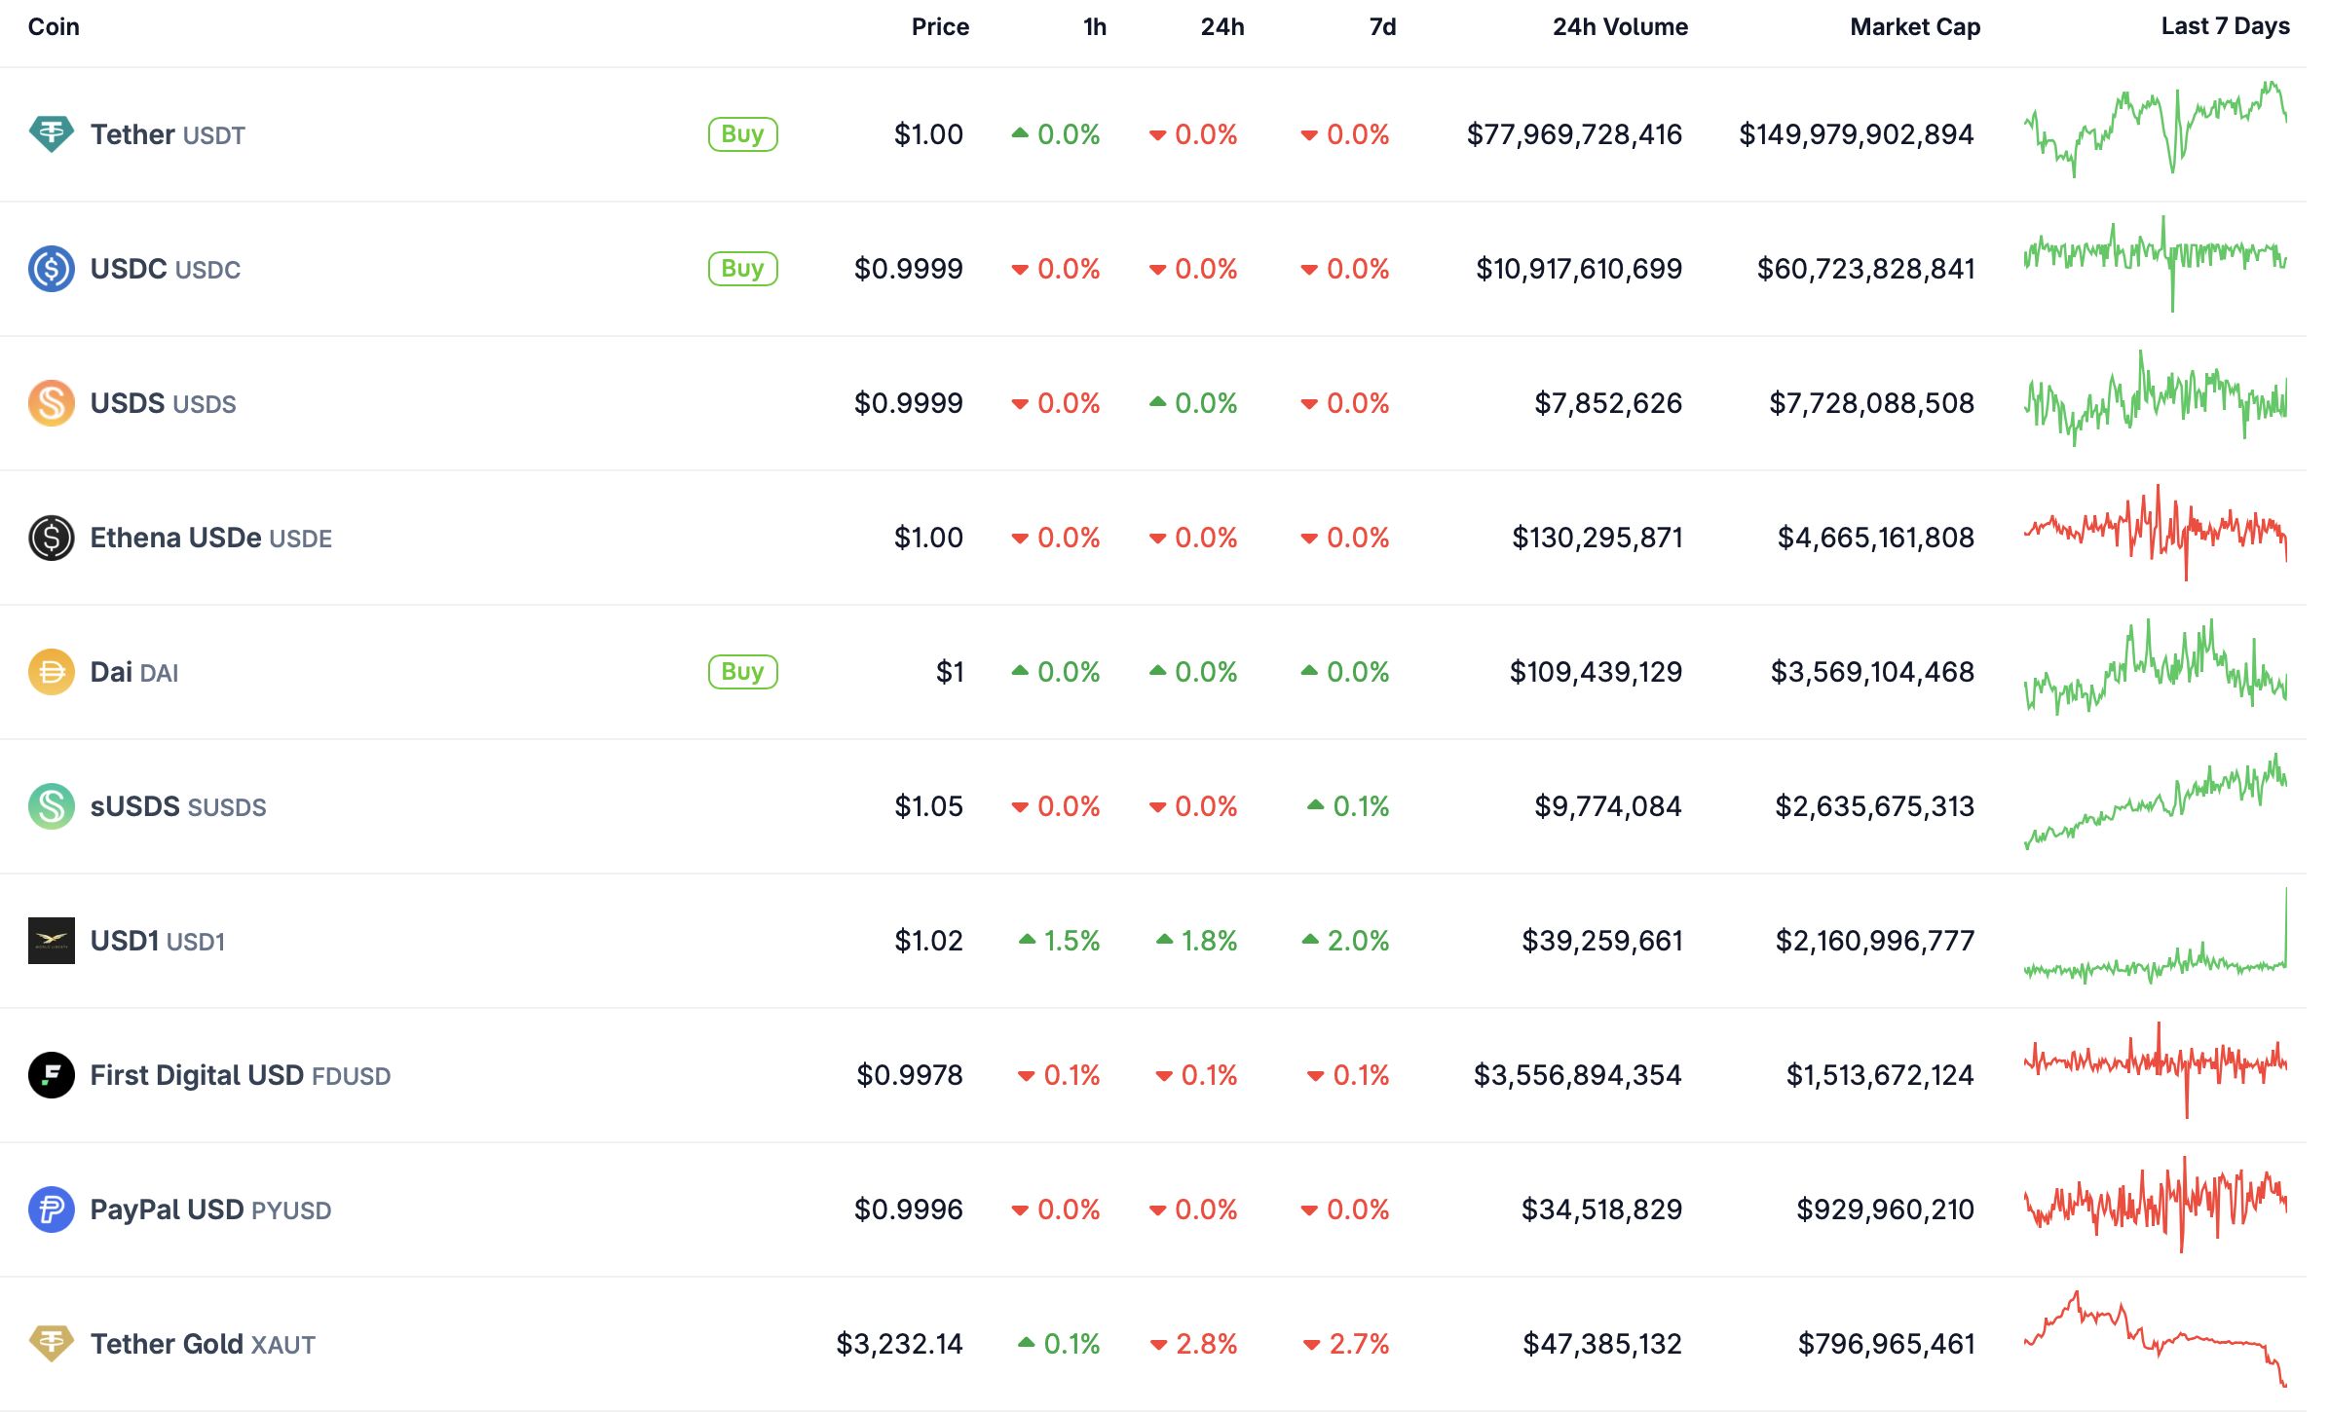Image resolution: width=2330 pixels, height=1414 pixels.
Task: Click the orange USDS coin icon
Action: pos(51,403)
